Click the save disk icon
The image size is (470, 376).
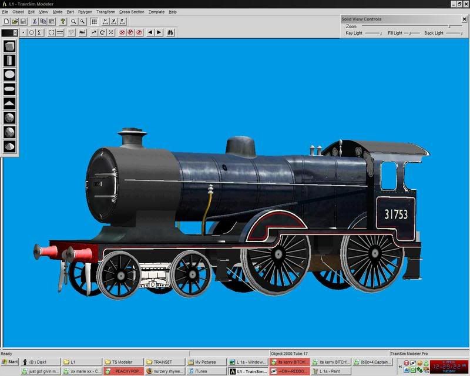[23, 22]
